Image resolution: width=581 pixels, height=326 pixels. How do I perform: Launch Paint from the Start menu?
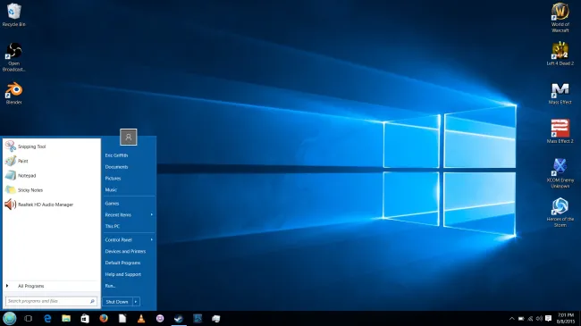coord(51,161)
